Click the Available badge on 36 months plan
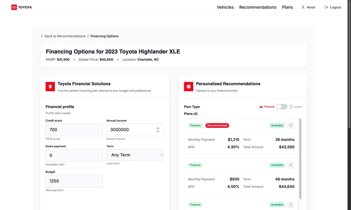The height and width of the screenshot is (210, 351). pyautogui.click(x=277, y=126)
